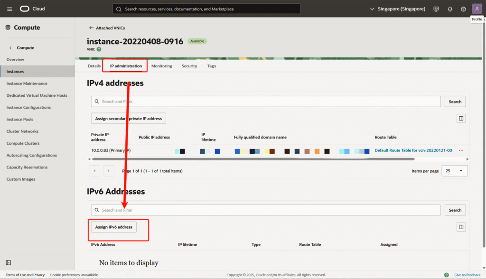Click Assign secondary private IP address
The height and width of the screenshot is (279, 486).
(x=128, y=118)
